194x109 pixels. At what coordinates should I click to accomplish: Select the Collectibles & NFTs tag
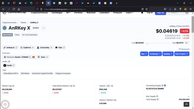(11, 73)
